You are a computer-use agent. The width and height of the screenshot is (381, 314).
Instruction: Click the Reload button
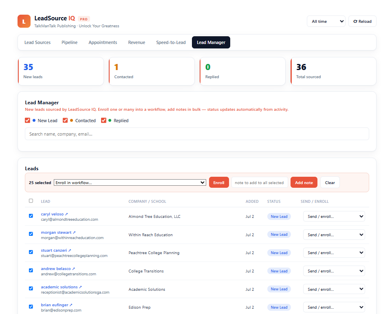[362, 21]
